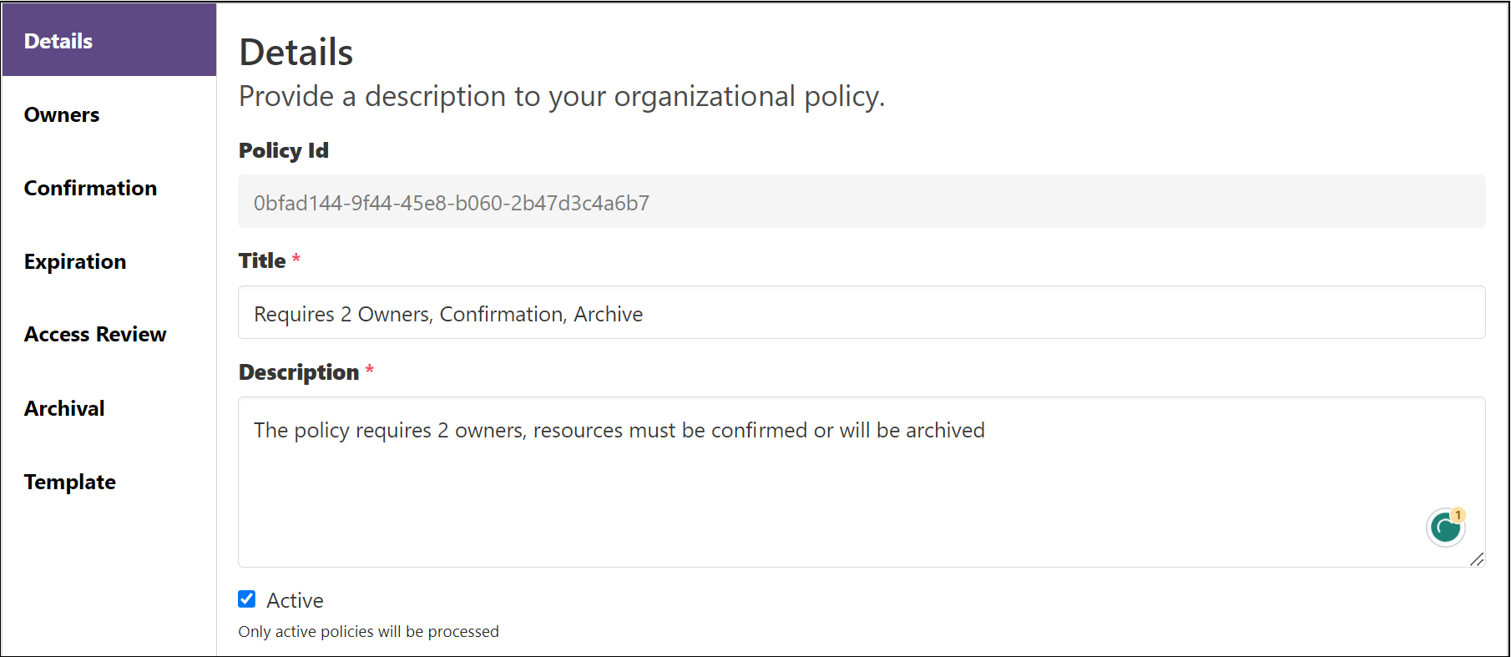The image size is (1511, 657).
Task: Click the Details page heading
Action: (296, 53)
